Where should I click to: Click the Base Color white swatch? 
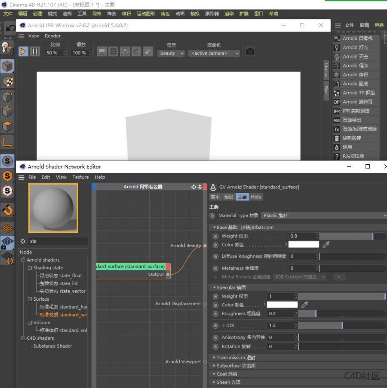303,245
